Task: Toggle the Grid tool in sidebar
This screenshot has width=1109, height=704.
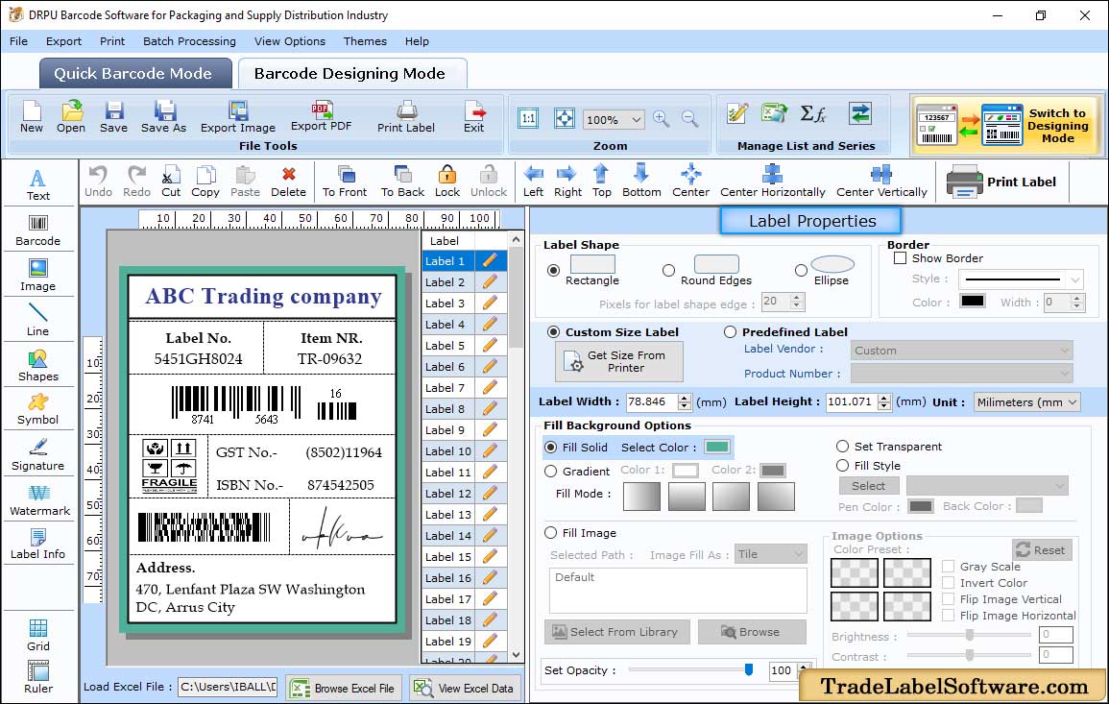Action: pos(38,635)
